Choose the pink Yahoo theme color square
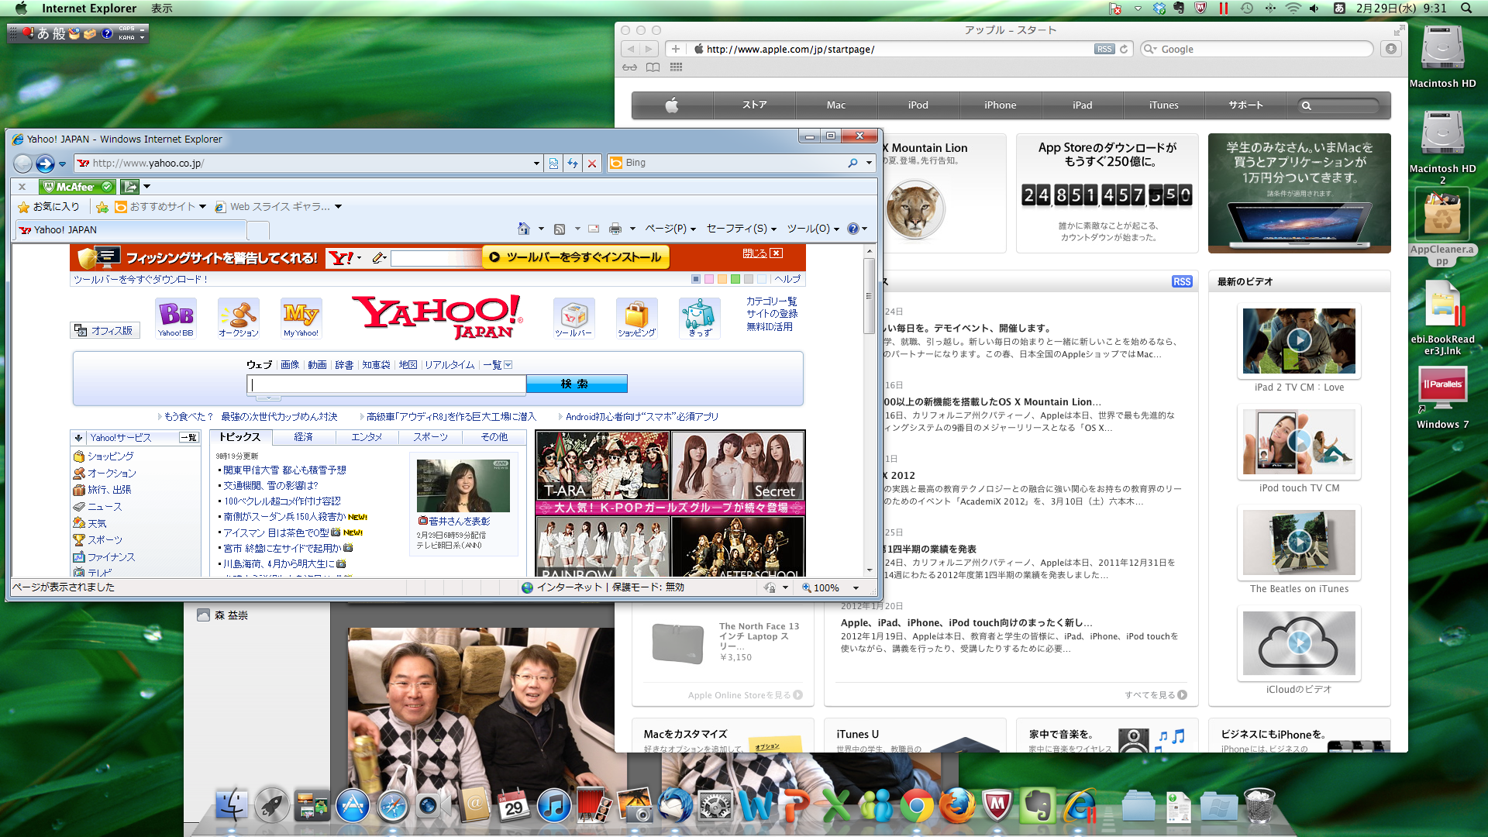The width and height of the screenshot is (1488, 837). coord(708,279)
